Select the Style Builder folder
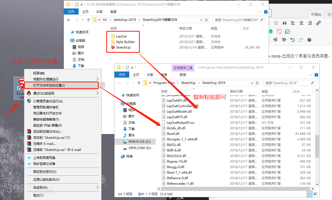 [126, 42]
